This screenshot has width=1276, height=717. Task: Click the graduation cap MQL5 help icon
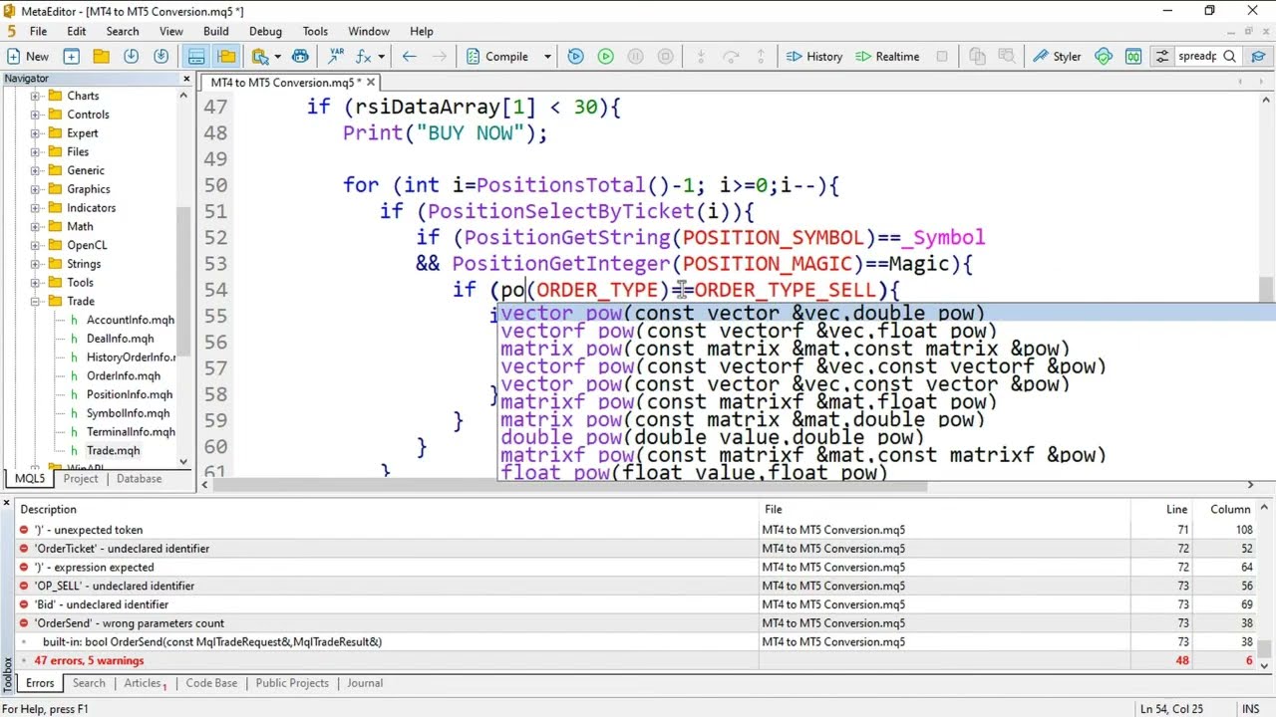1259,57
